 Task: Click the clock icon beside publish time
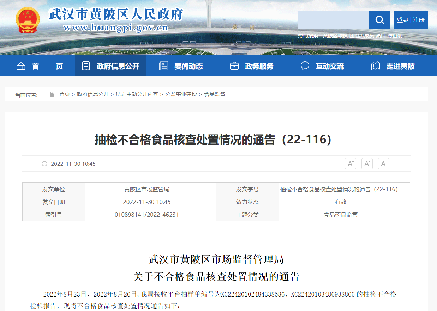pyautogui.click(x=44, y=164)
